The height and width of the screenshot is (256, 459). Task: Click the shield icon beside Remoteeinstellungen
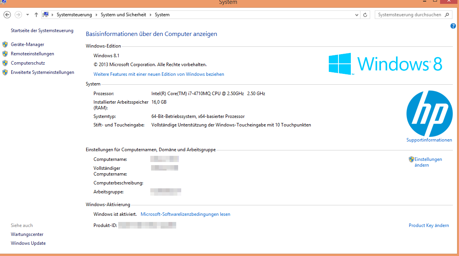tap(5, 54)
